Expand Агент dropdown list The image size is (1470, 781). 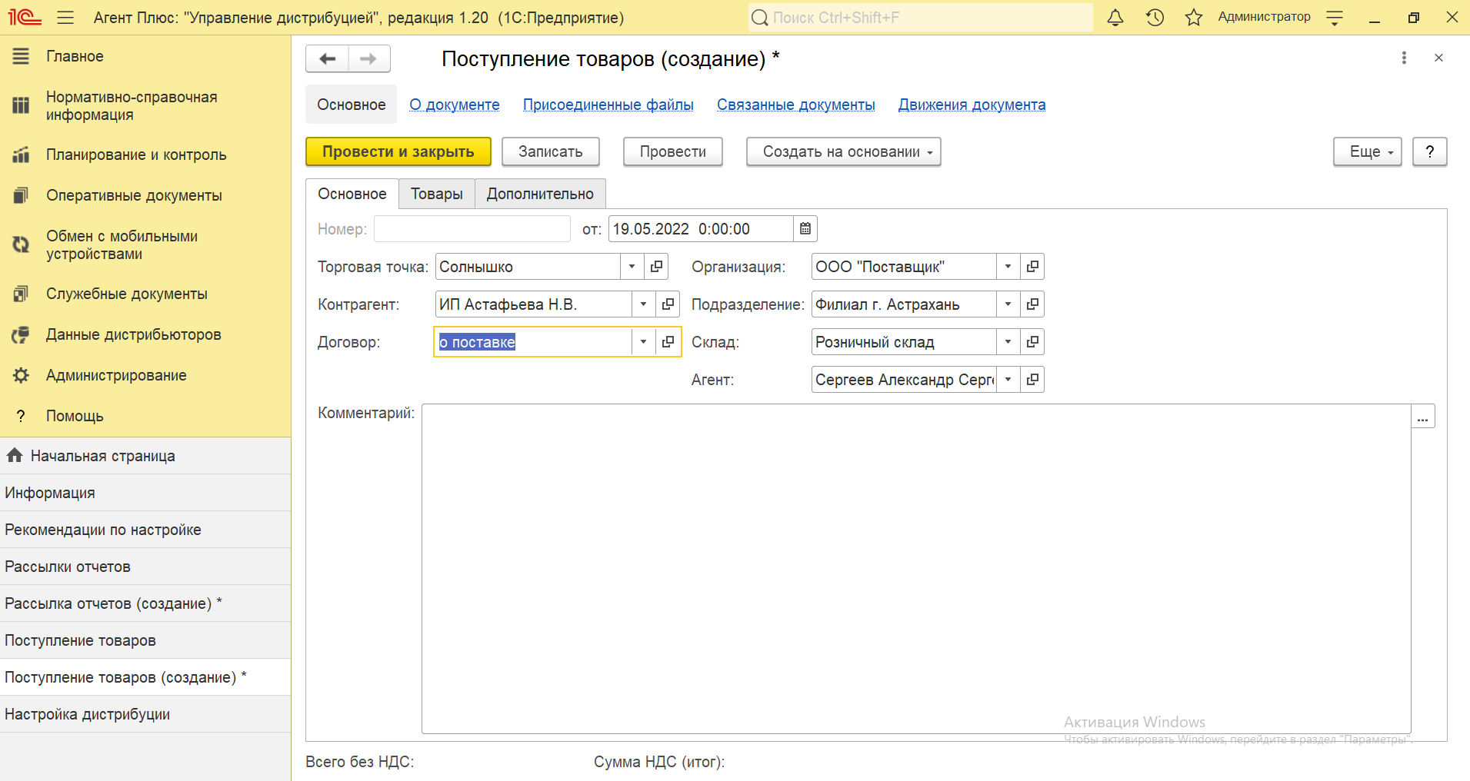1008,380
